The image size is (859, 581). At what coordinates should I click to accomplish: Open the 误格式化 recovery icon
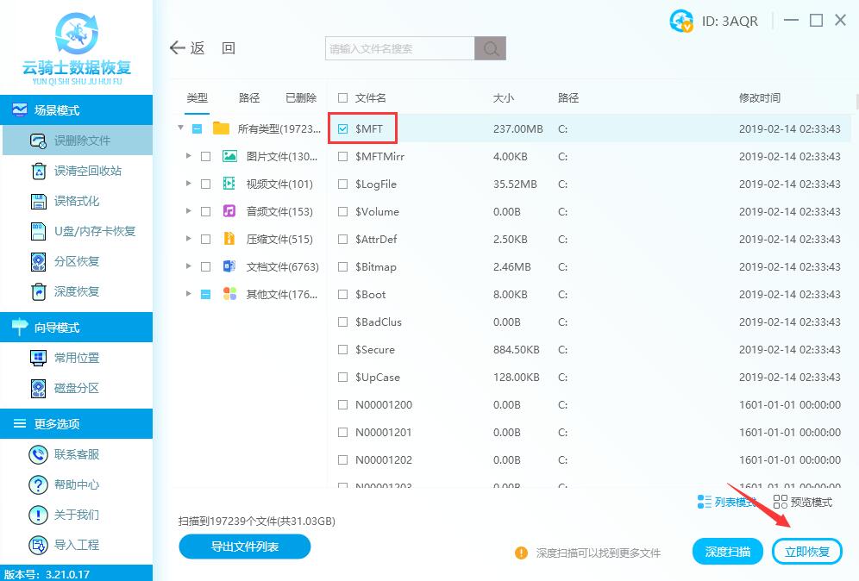click(x=38, y=201)
